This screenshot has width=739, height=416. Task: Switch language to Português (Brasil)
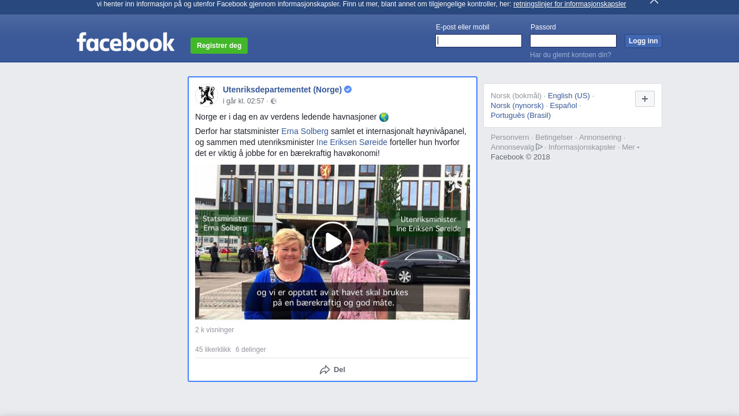click(521, 115)
